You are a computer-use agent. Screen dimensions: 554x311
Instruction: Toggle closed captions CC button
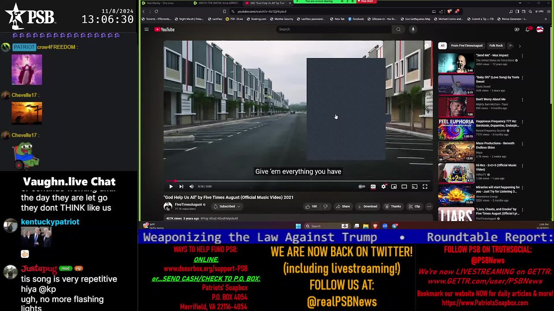click(373, 187)
